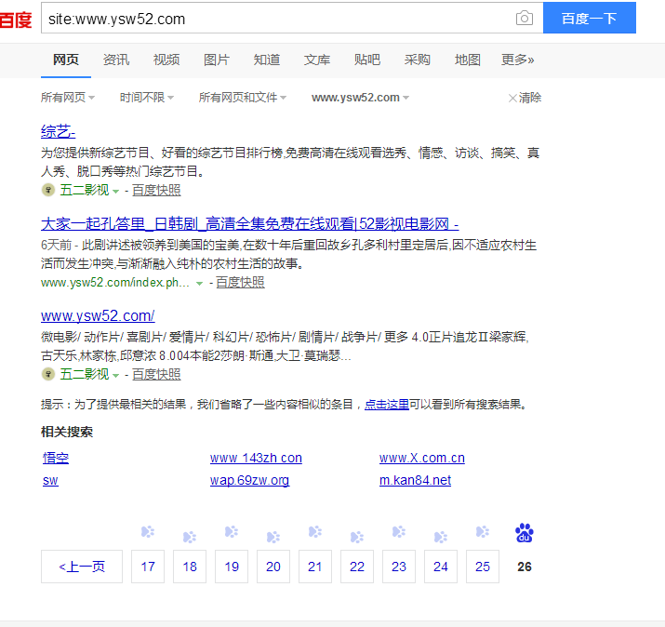
Task: Go to previous page with <上一页
Action: (82, 567)
